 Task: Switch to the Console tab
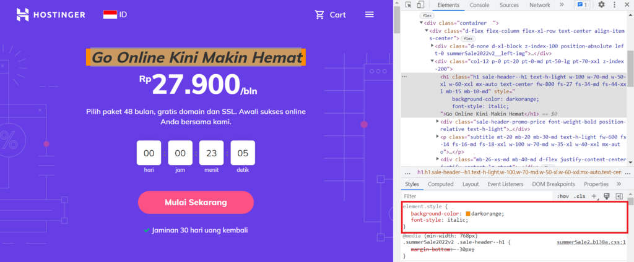(x=479, y=5)
